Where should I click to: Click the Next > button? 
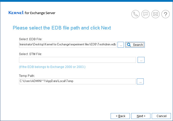141,116
